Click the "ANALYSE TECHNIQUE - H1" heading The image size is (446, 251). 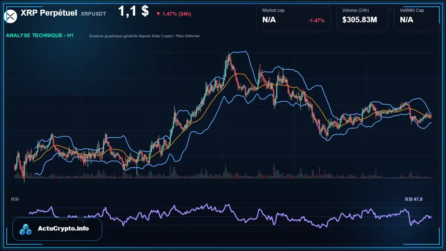click(x=40, y=36)
